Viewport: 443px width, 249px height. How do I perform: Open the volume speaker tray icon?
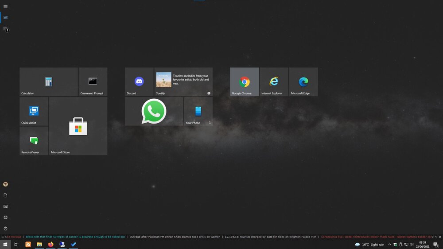(412, 245)
